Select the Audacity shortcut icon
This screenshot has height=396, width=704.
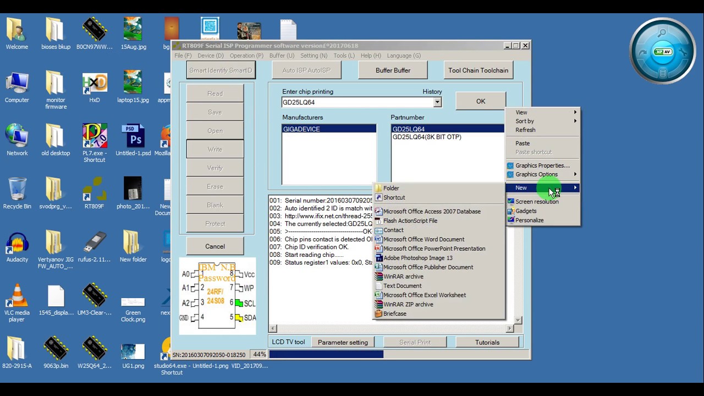[x=16, y=246]
